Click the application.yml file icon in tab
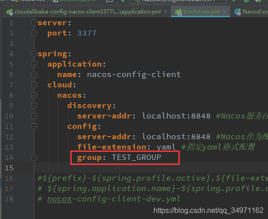The width and height of the screenshot is (268, 219). (9, 12)
